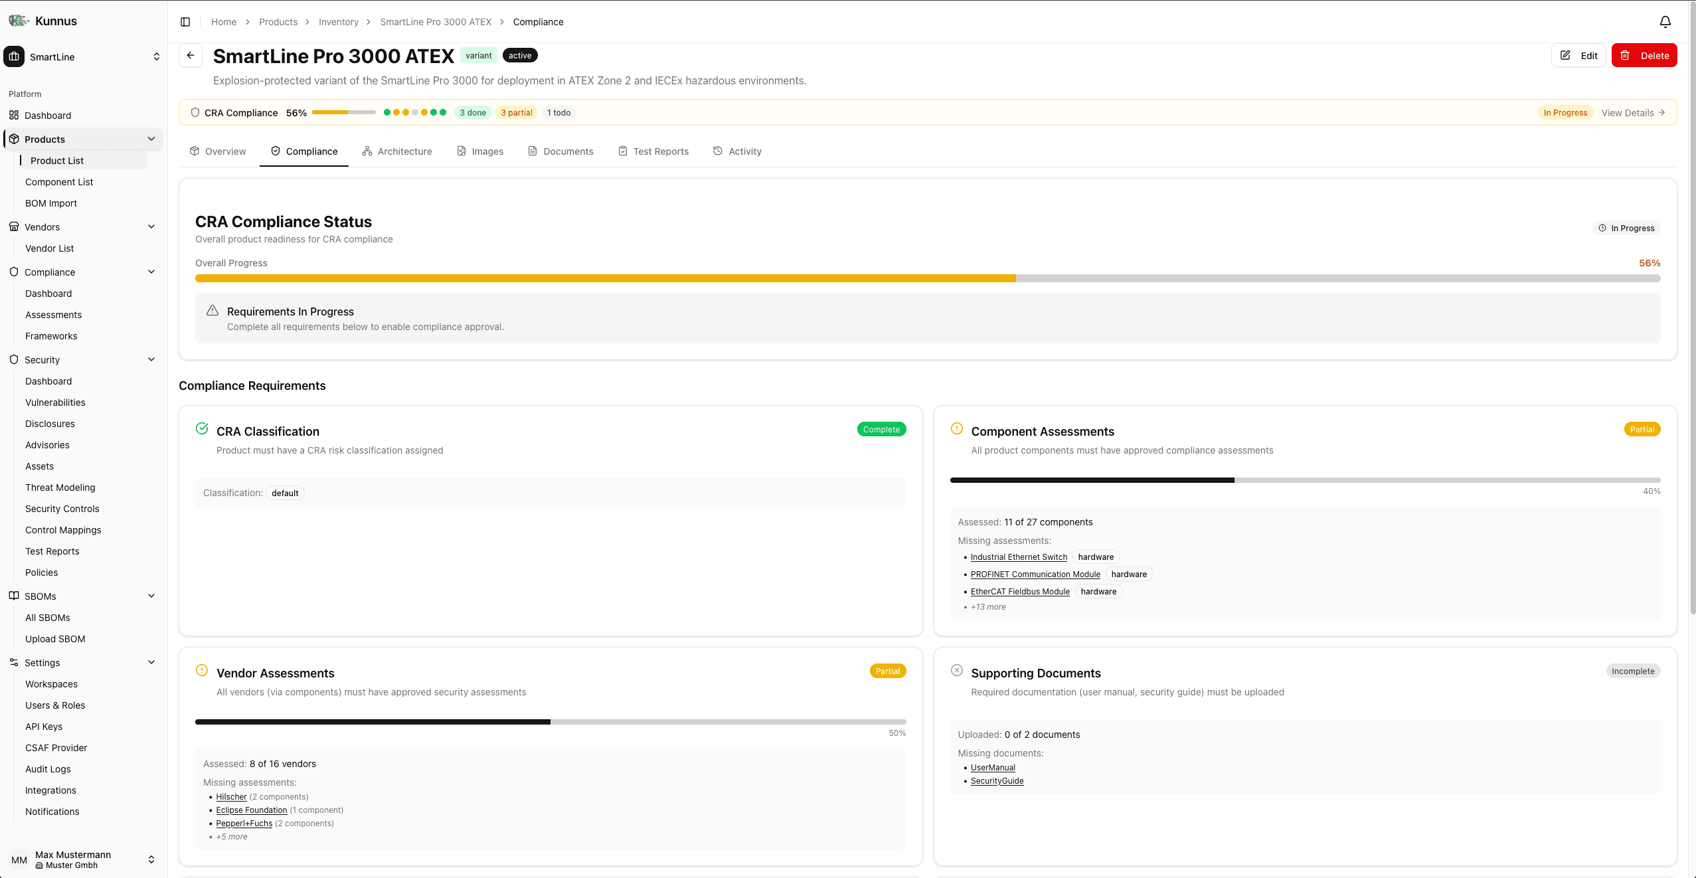Click the Kunnus logo in the top left
The image size is (1696, 878).
(x=18, y=21)
